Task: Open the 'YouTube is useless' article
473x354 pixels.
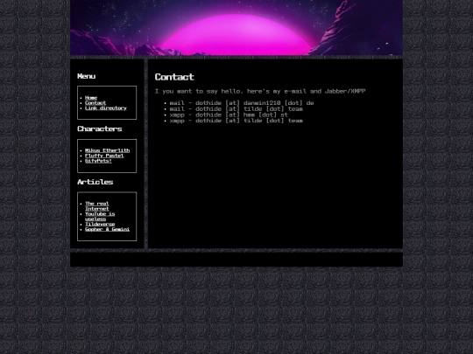Action: (100, 217)
